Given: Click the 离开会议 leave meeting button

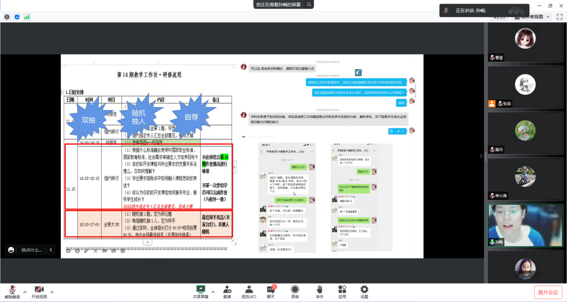Looking at the screenshot, I should point(548,292).
